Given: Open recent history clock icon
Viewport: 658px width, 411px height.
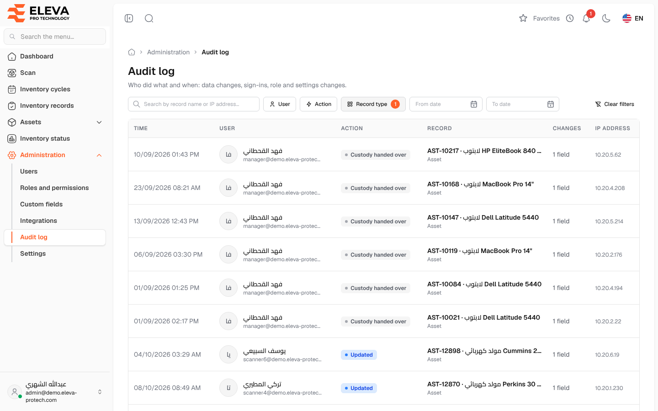Looking at the screenshot, I should [570, 18].
